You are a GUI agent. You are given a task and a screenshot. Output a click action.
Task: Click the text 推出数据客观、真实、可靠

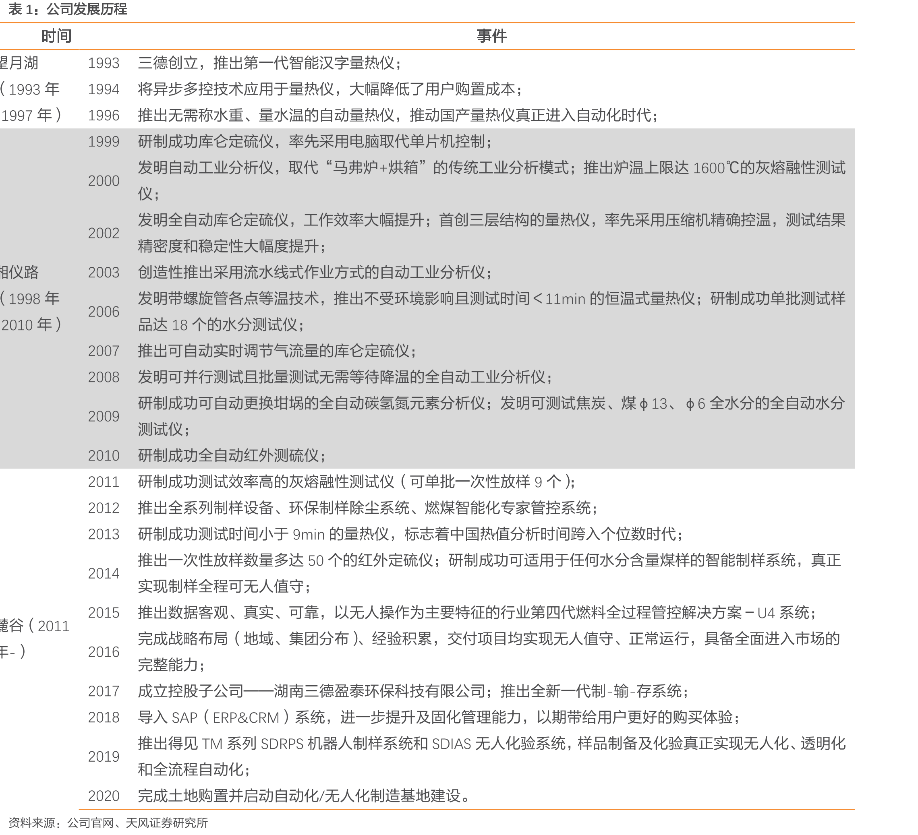[x=228, y=613]
